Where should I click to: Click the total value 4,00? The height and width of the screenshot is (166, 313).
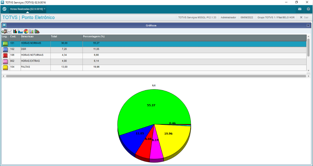click(x=65, y=61)
